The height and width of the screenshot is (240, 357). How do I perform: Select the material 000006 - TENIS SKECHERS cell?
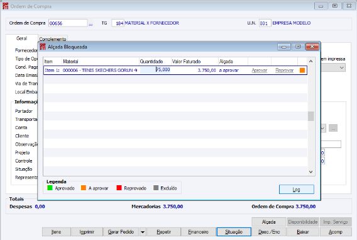click(100, 71)
